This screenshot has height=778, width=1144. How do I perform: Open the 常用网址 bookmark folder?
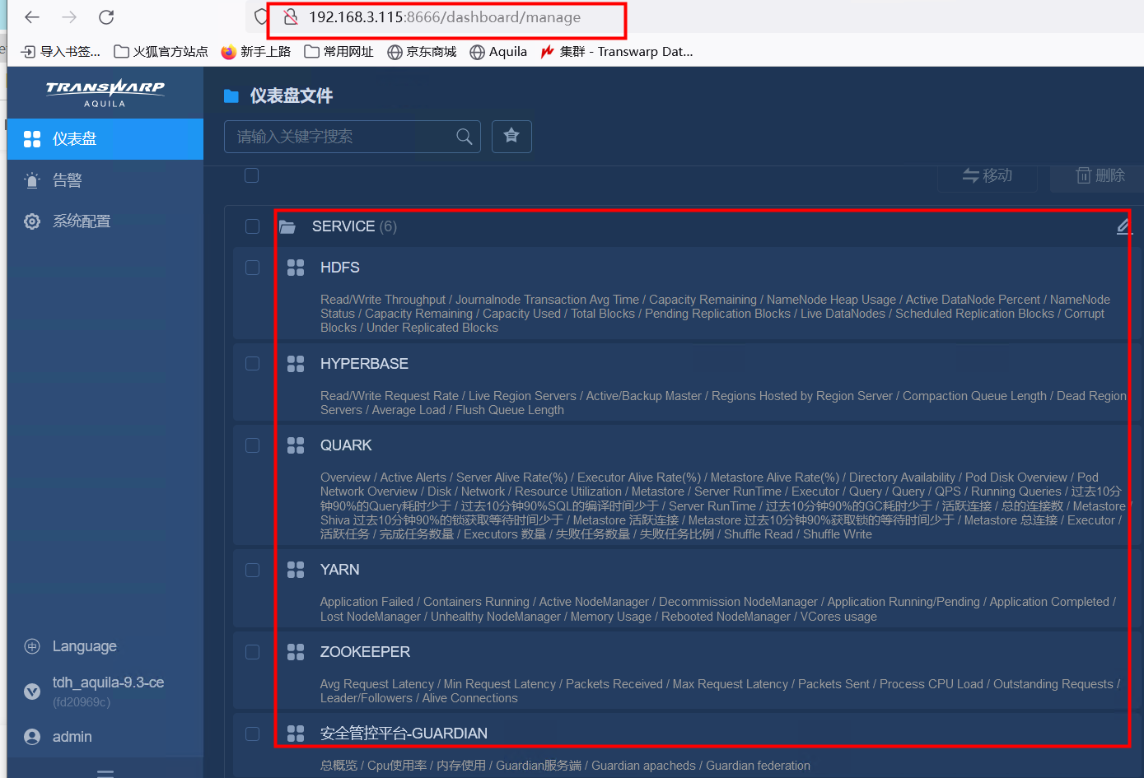point(339,52)
